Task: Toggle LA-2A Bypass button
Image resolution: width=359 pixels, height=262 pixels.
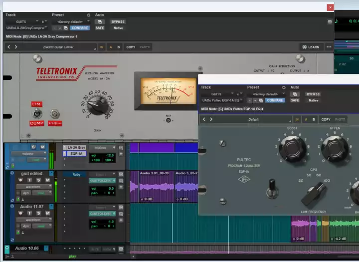Action: coord(118,22)
